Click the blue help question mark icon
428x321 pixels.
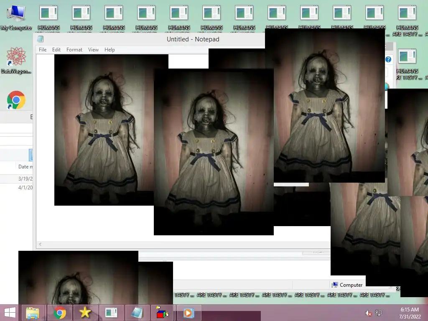point(388,59)
